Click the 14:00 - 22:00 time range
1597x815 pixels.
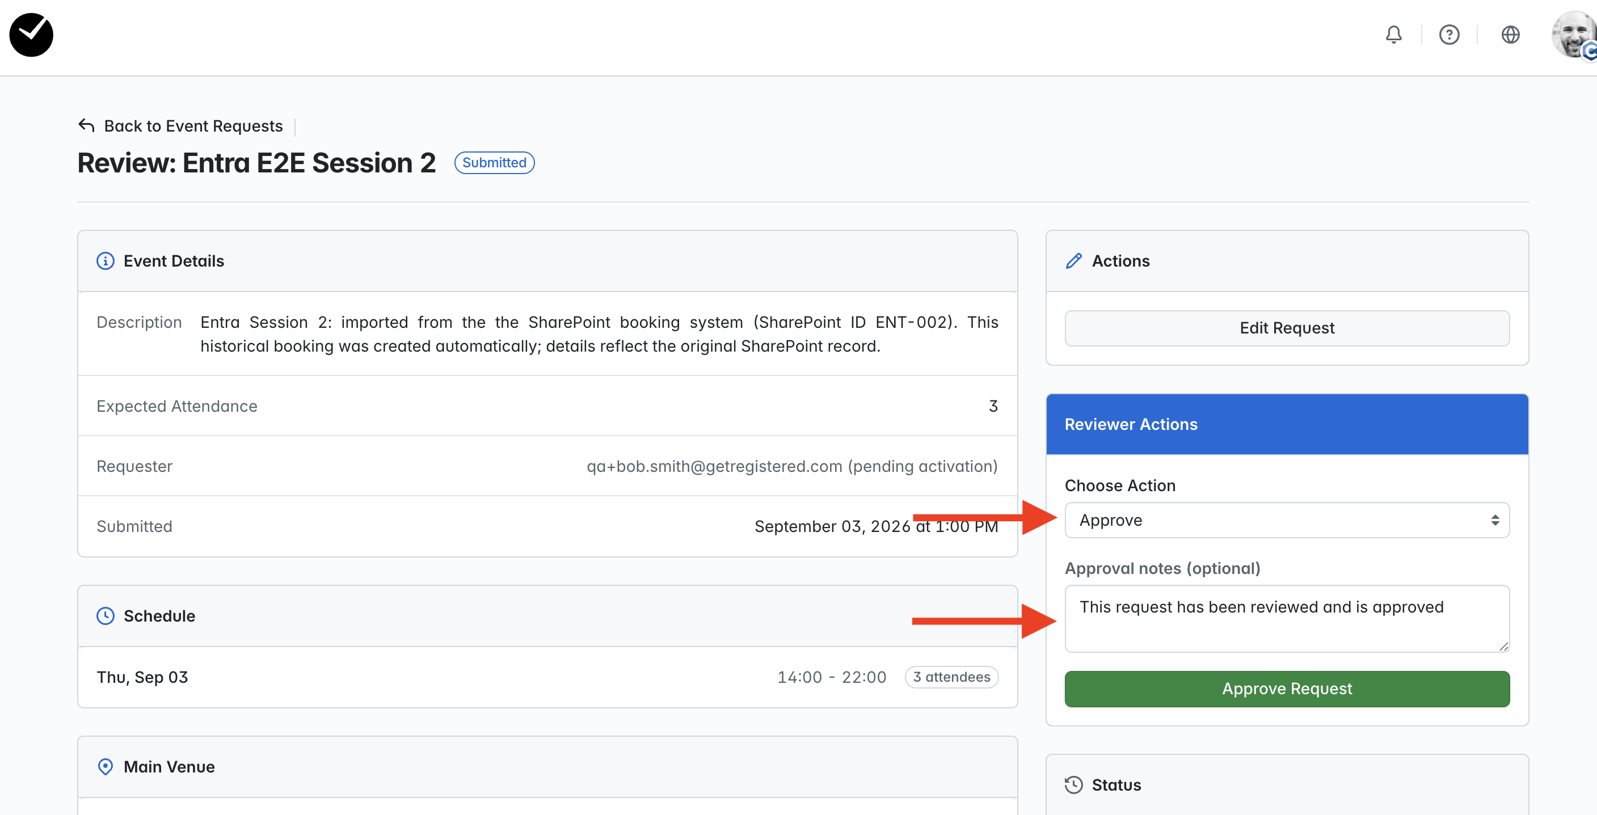(x=832, y=677)
